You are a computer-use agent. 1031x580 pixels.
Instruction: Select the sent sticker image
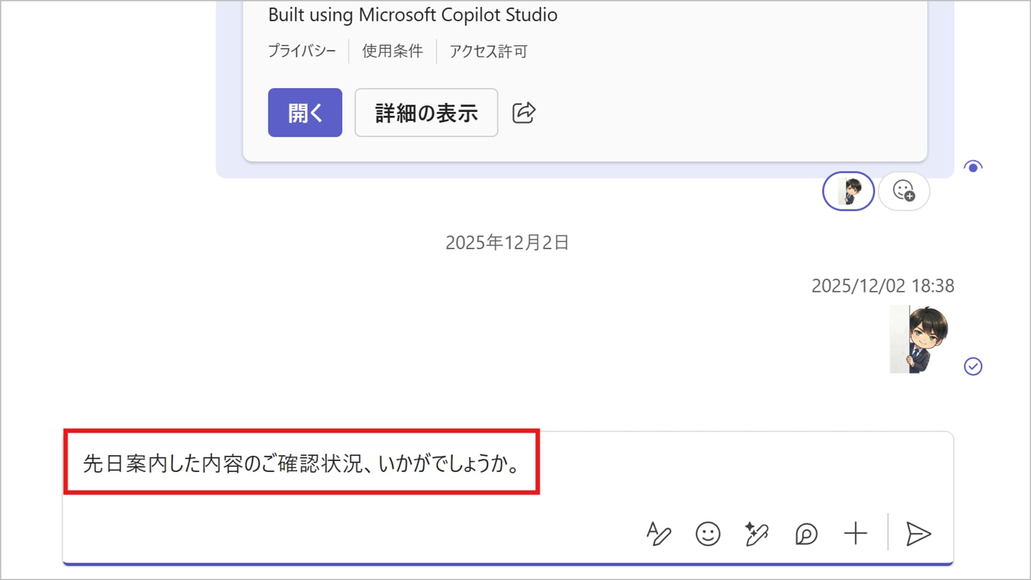(x=919, y=339)
